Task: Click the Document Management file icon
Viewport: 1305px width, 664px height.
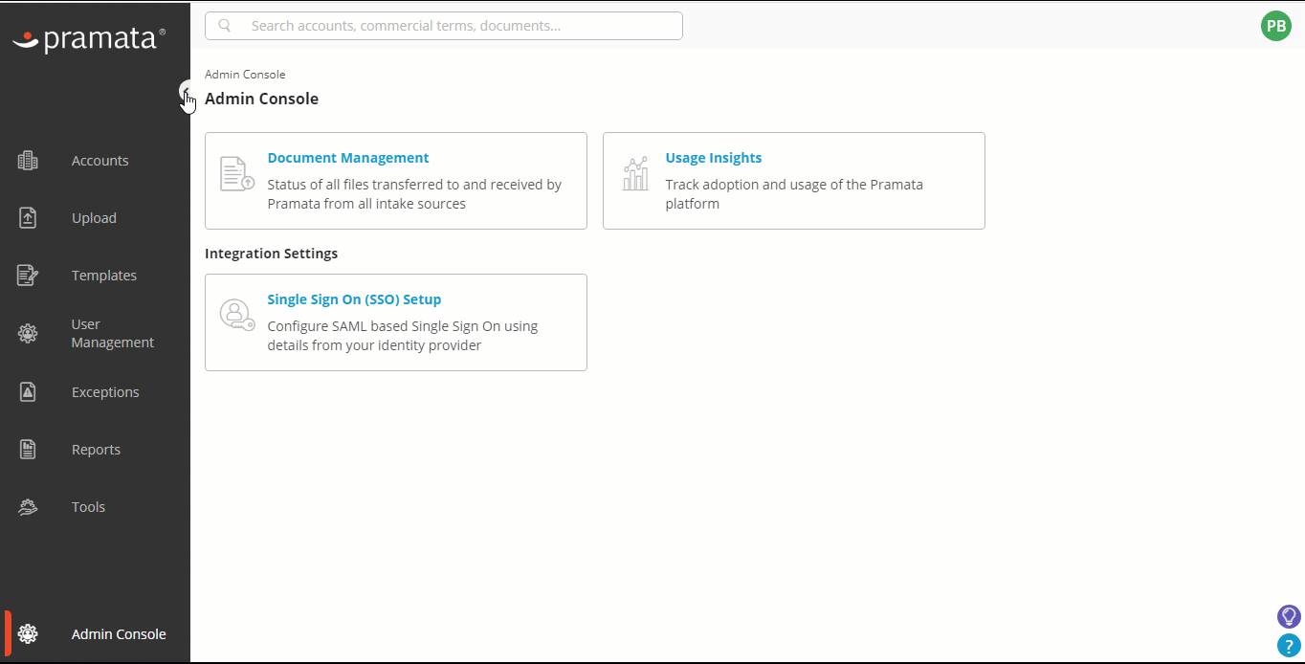Action: coord(237,174)
